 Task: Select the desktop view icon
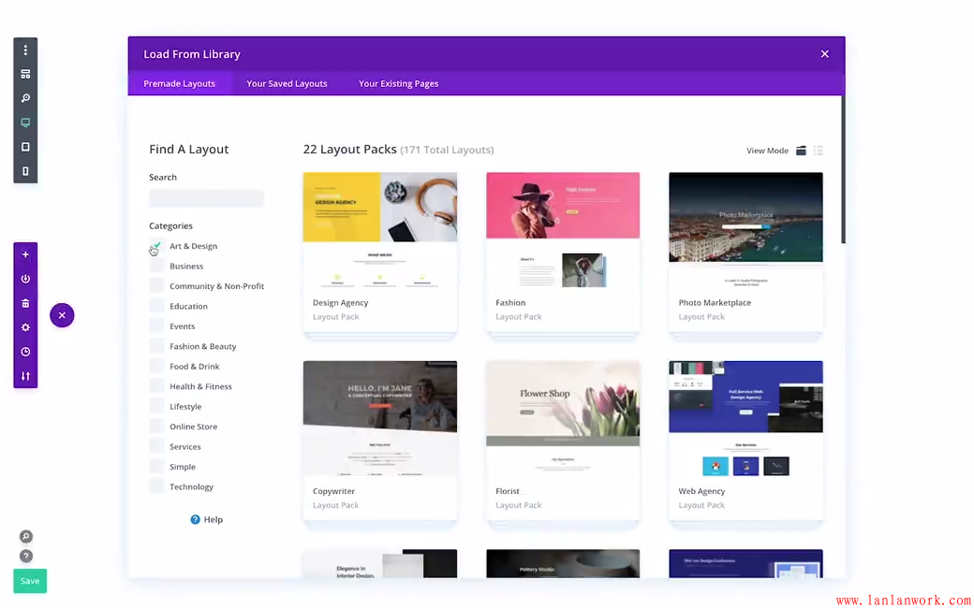[25, 123]
